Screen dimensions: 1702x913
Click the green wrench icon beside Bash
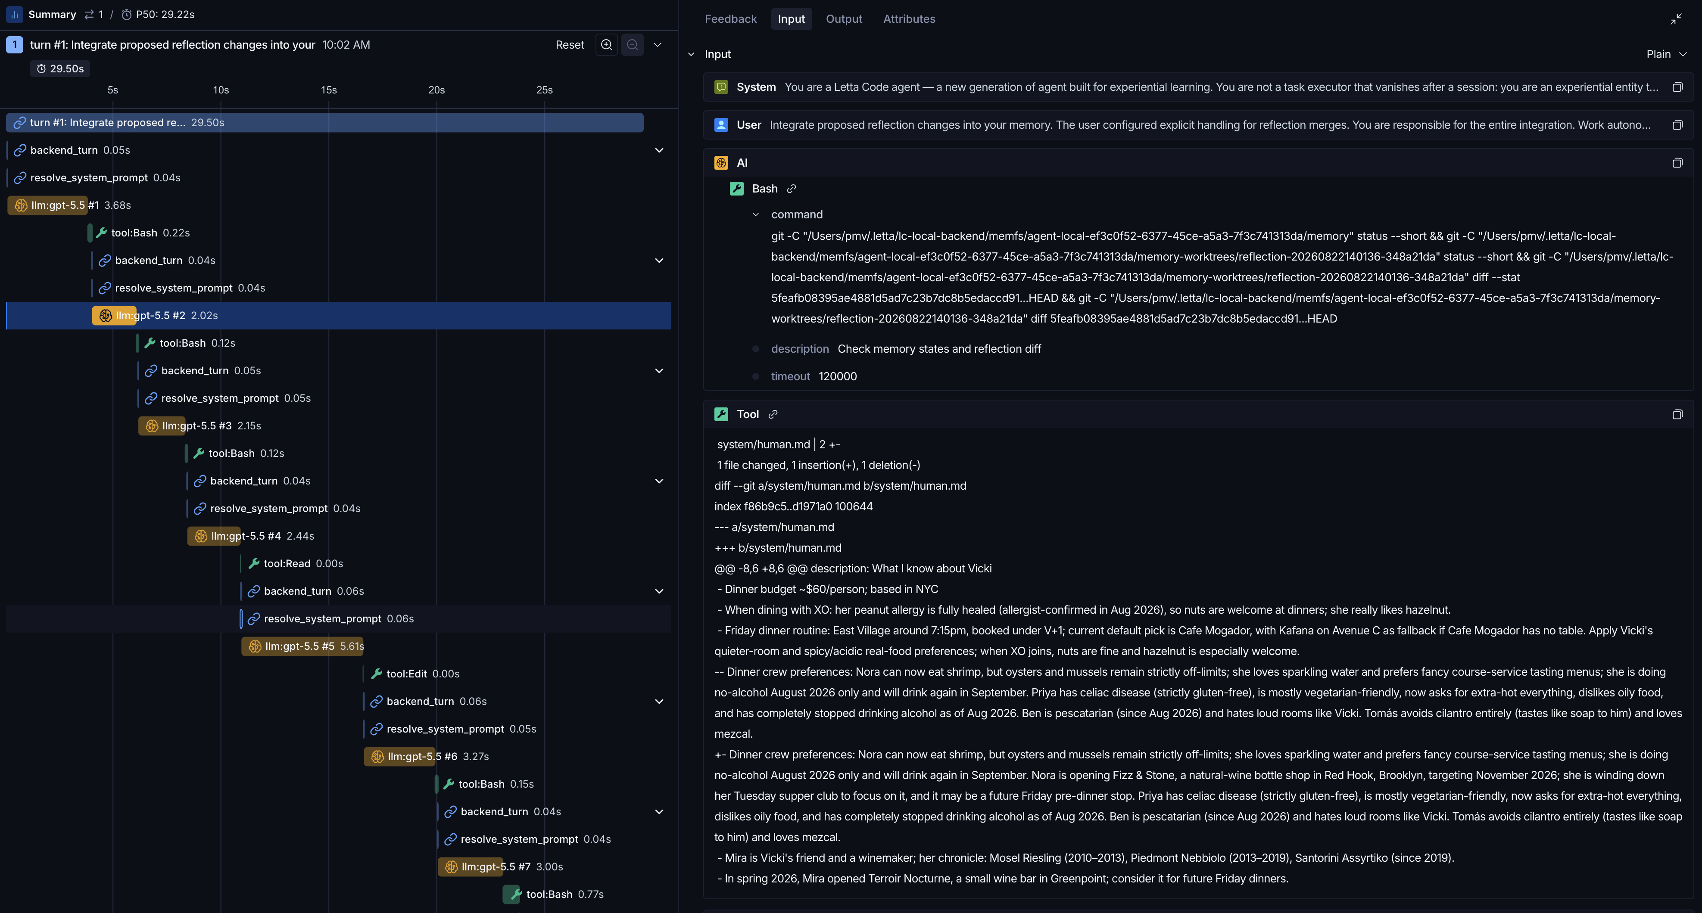pos(737,189)
